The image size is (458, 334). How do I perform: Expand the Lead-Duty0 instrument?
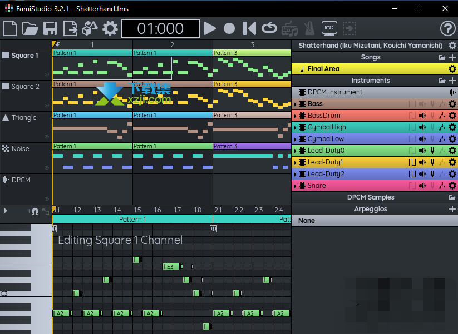point(295,151)
